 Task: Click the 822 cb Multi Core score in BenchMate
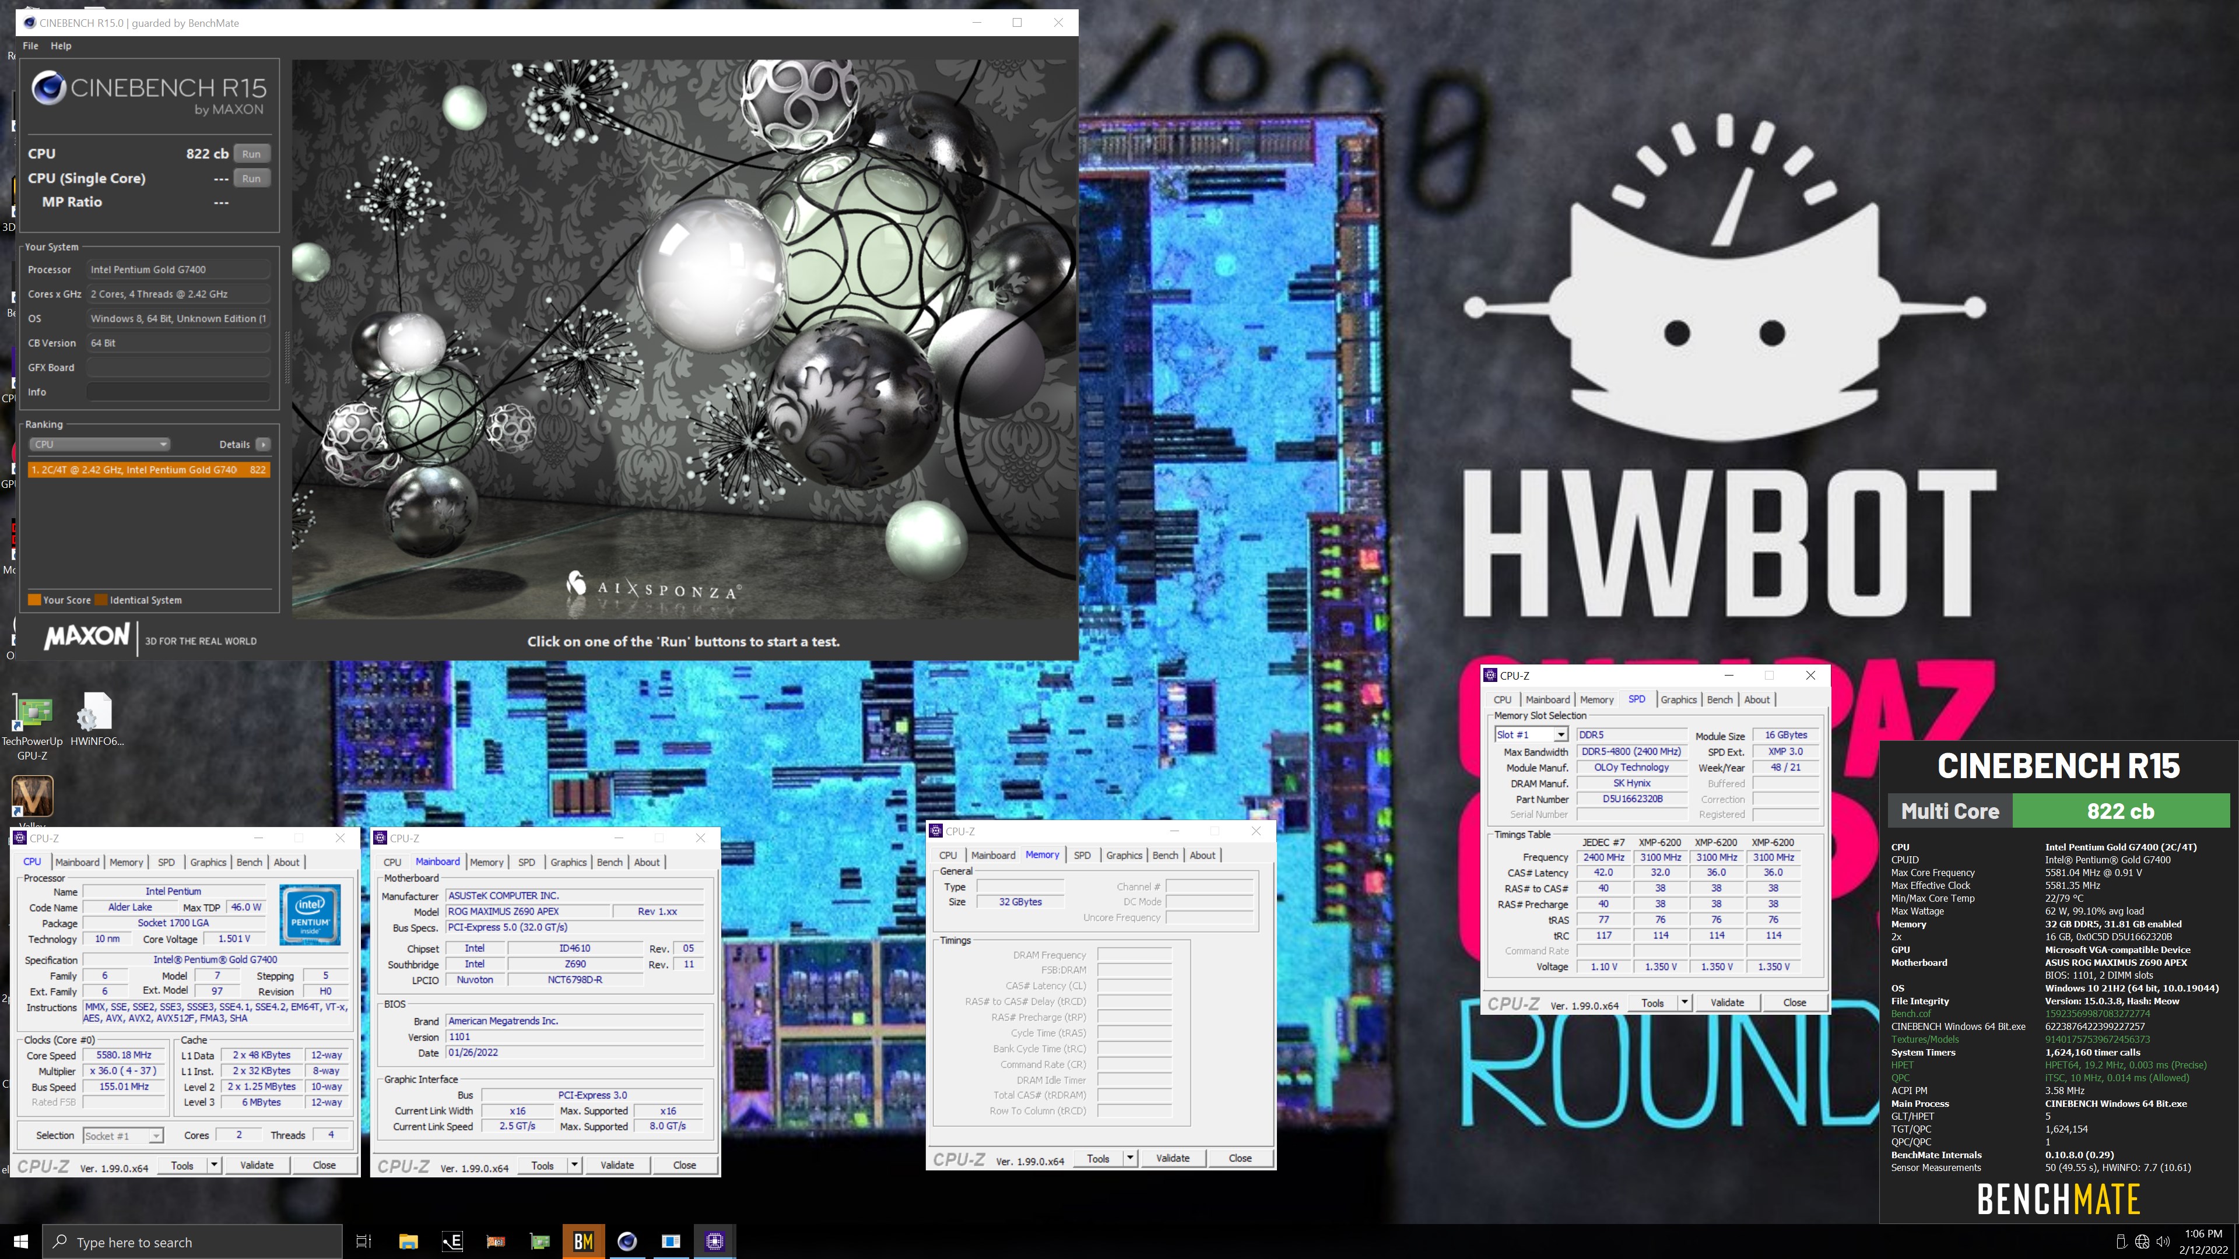point(2121,811)
